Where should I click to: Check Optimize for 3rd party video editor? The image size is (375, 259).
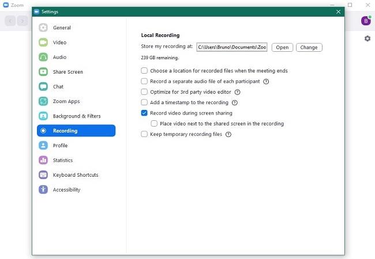144,92
